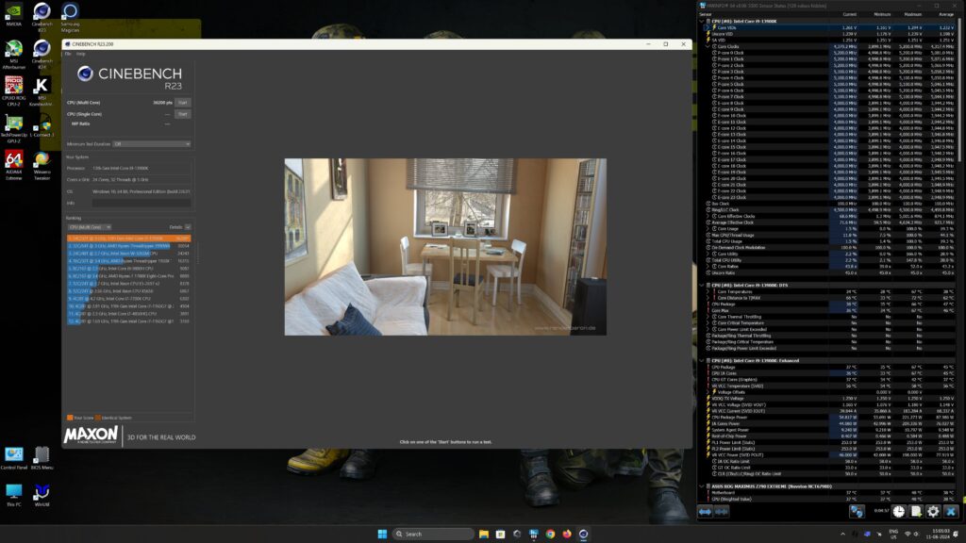966x543 pixels.
Task: Open HWiNFO settings gear icon
Action: (x=933, y=512)
